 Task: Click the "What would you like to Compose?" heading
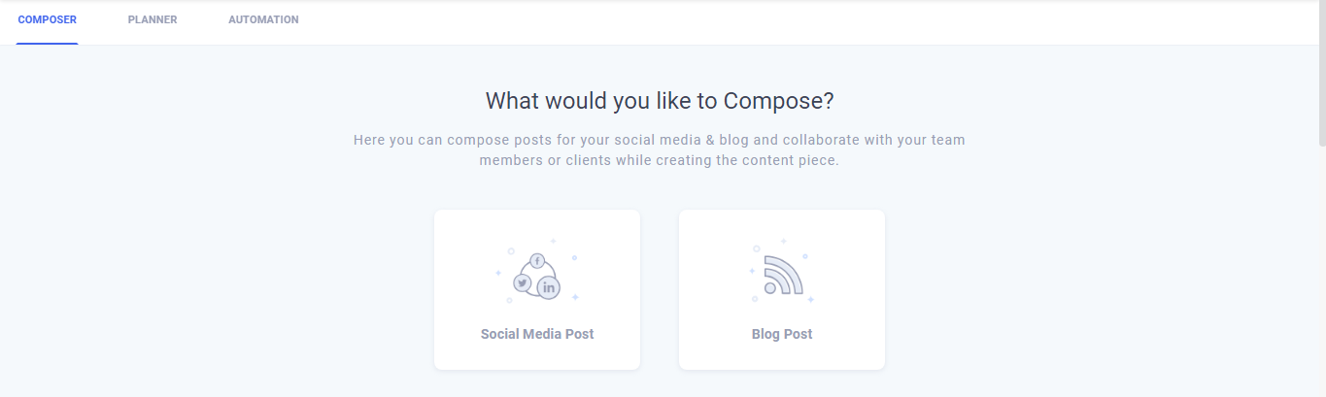pos(660,101)
